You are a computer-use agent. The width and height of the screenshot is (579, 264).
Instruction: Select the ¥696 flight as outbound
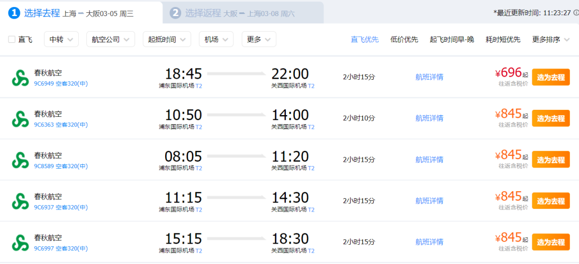(551, 77)
